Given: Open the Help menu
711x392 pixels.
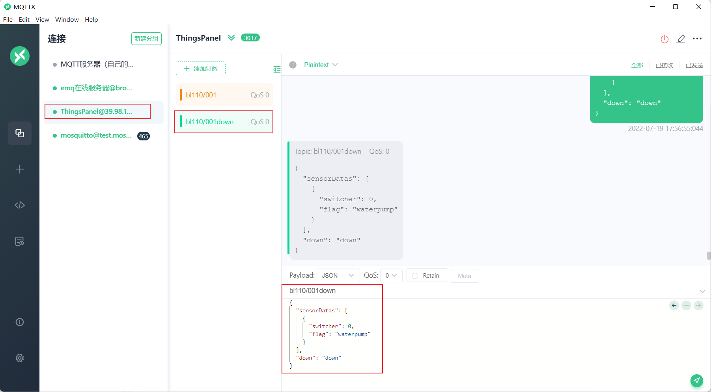Looking at the screenshot, I should point(91,19).
